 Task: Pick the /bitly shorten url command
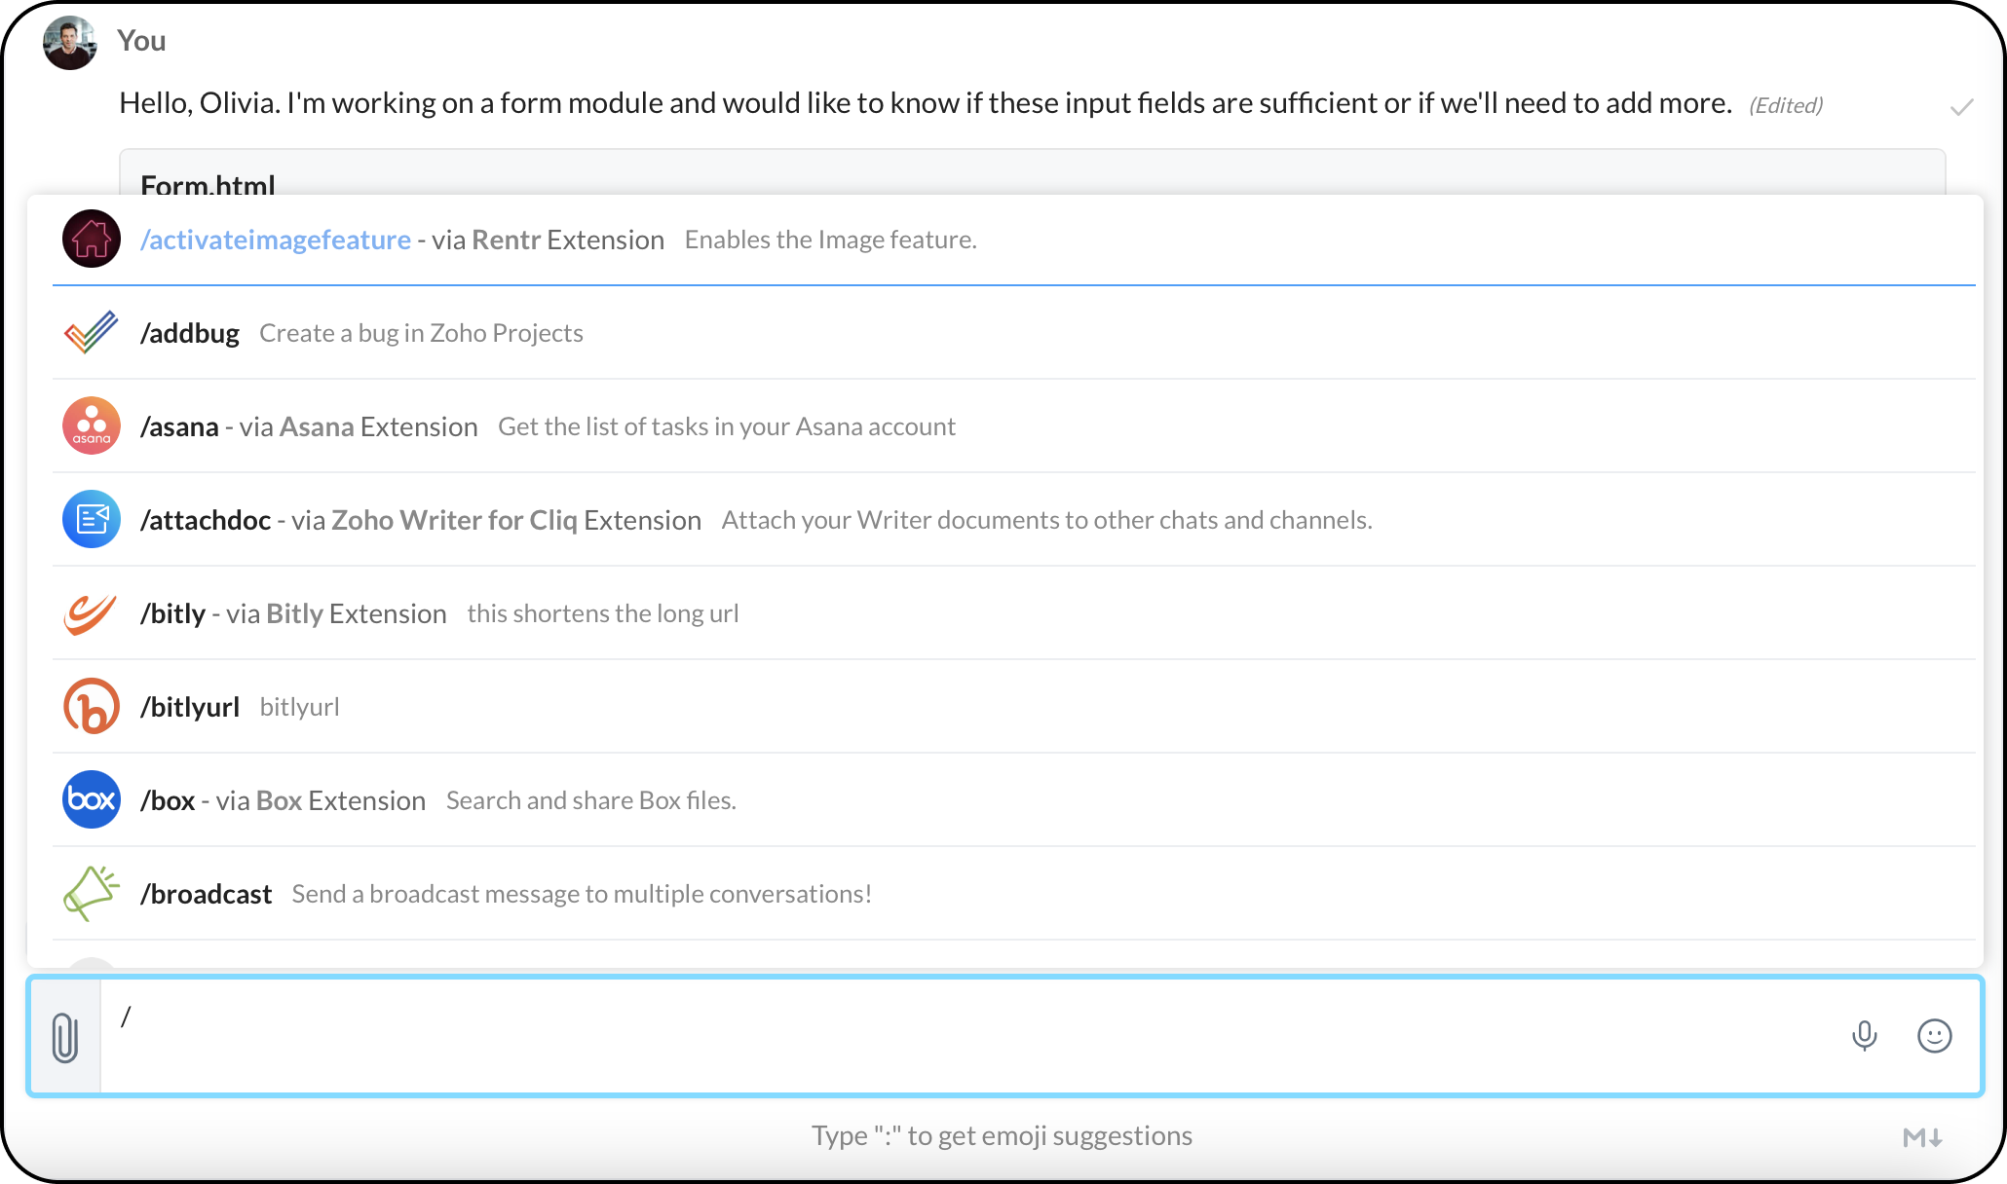[173, 613]
